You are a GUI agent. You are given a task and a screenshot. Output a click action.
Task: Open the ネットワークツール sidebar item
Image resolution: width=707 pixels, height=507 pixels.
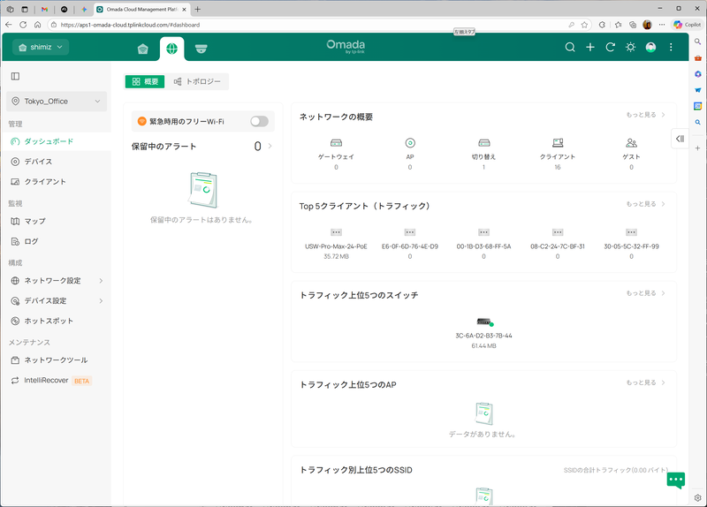pos(55,360)
